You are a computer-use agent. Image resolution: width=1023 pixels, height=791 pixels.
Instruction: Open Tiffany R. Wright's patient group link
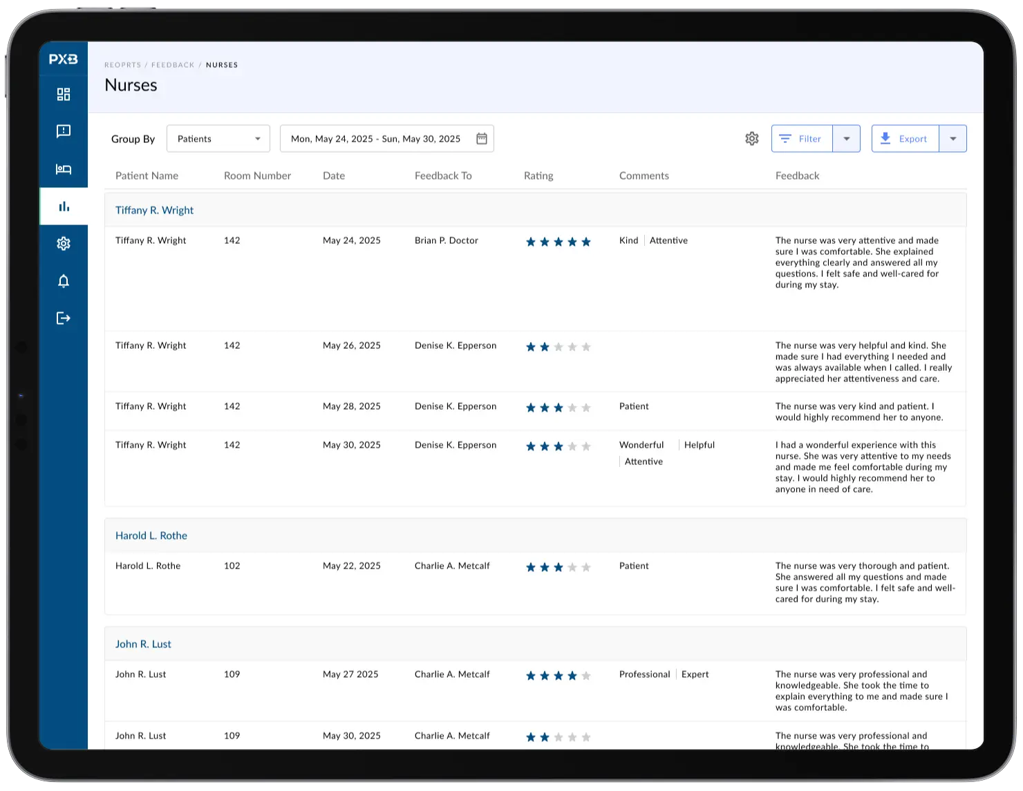[x=154, y=210]
